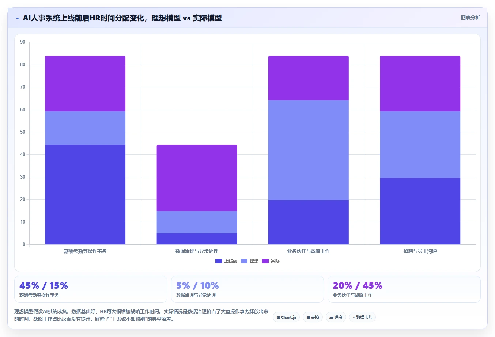Screen dimensions: 495x337
Task: Click the 实际 legend label
Action: coord(275,261)
